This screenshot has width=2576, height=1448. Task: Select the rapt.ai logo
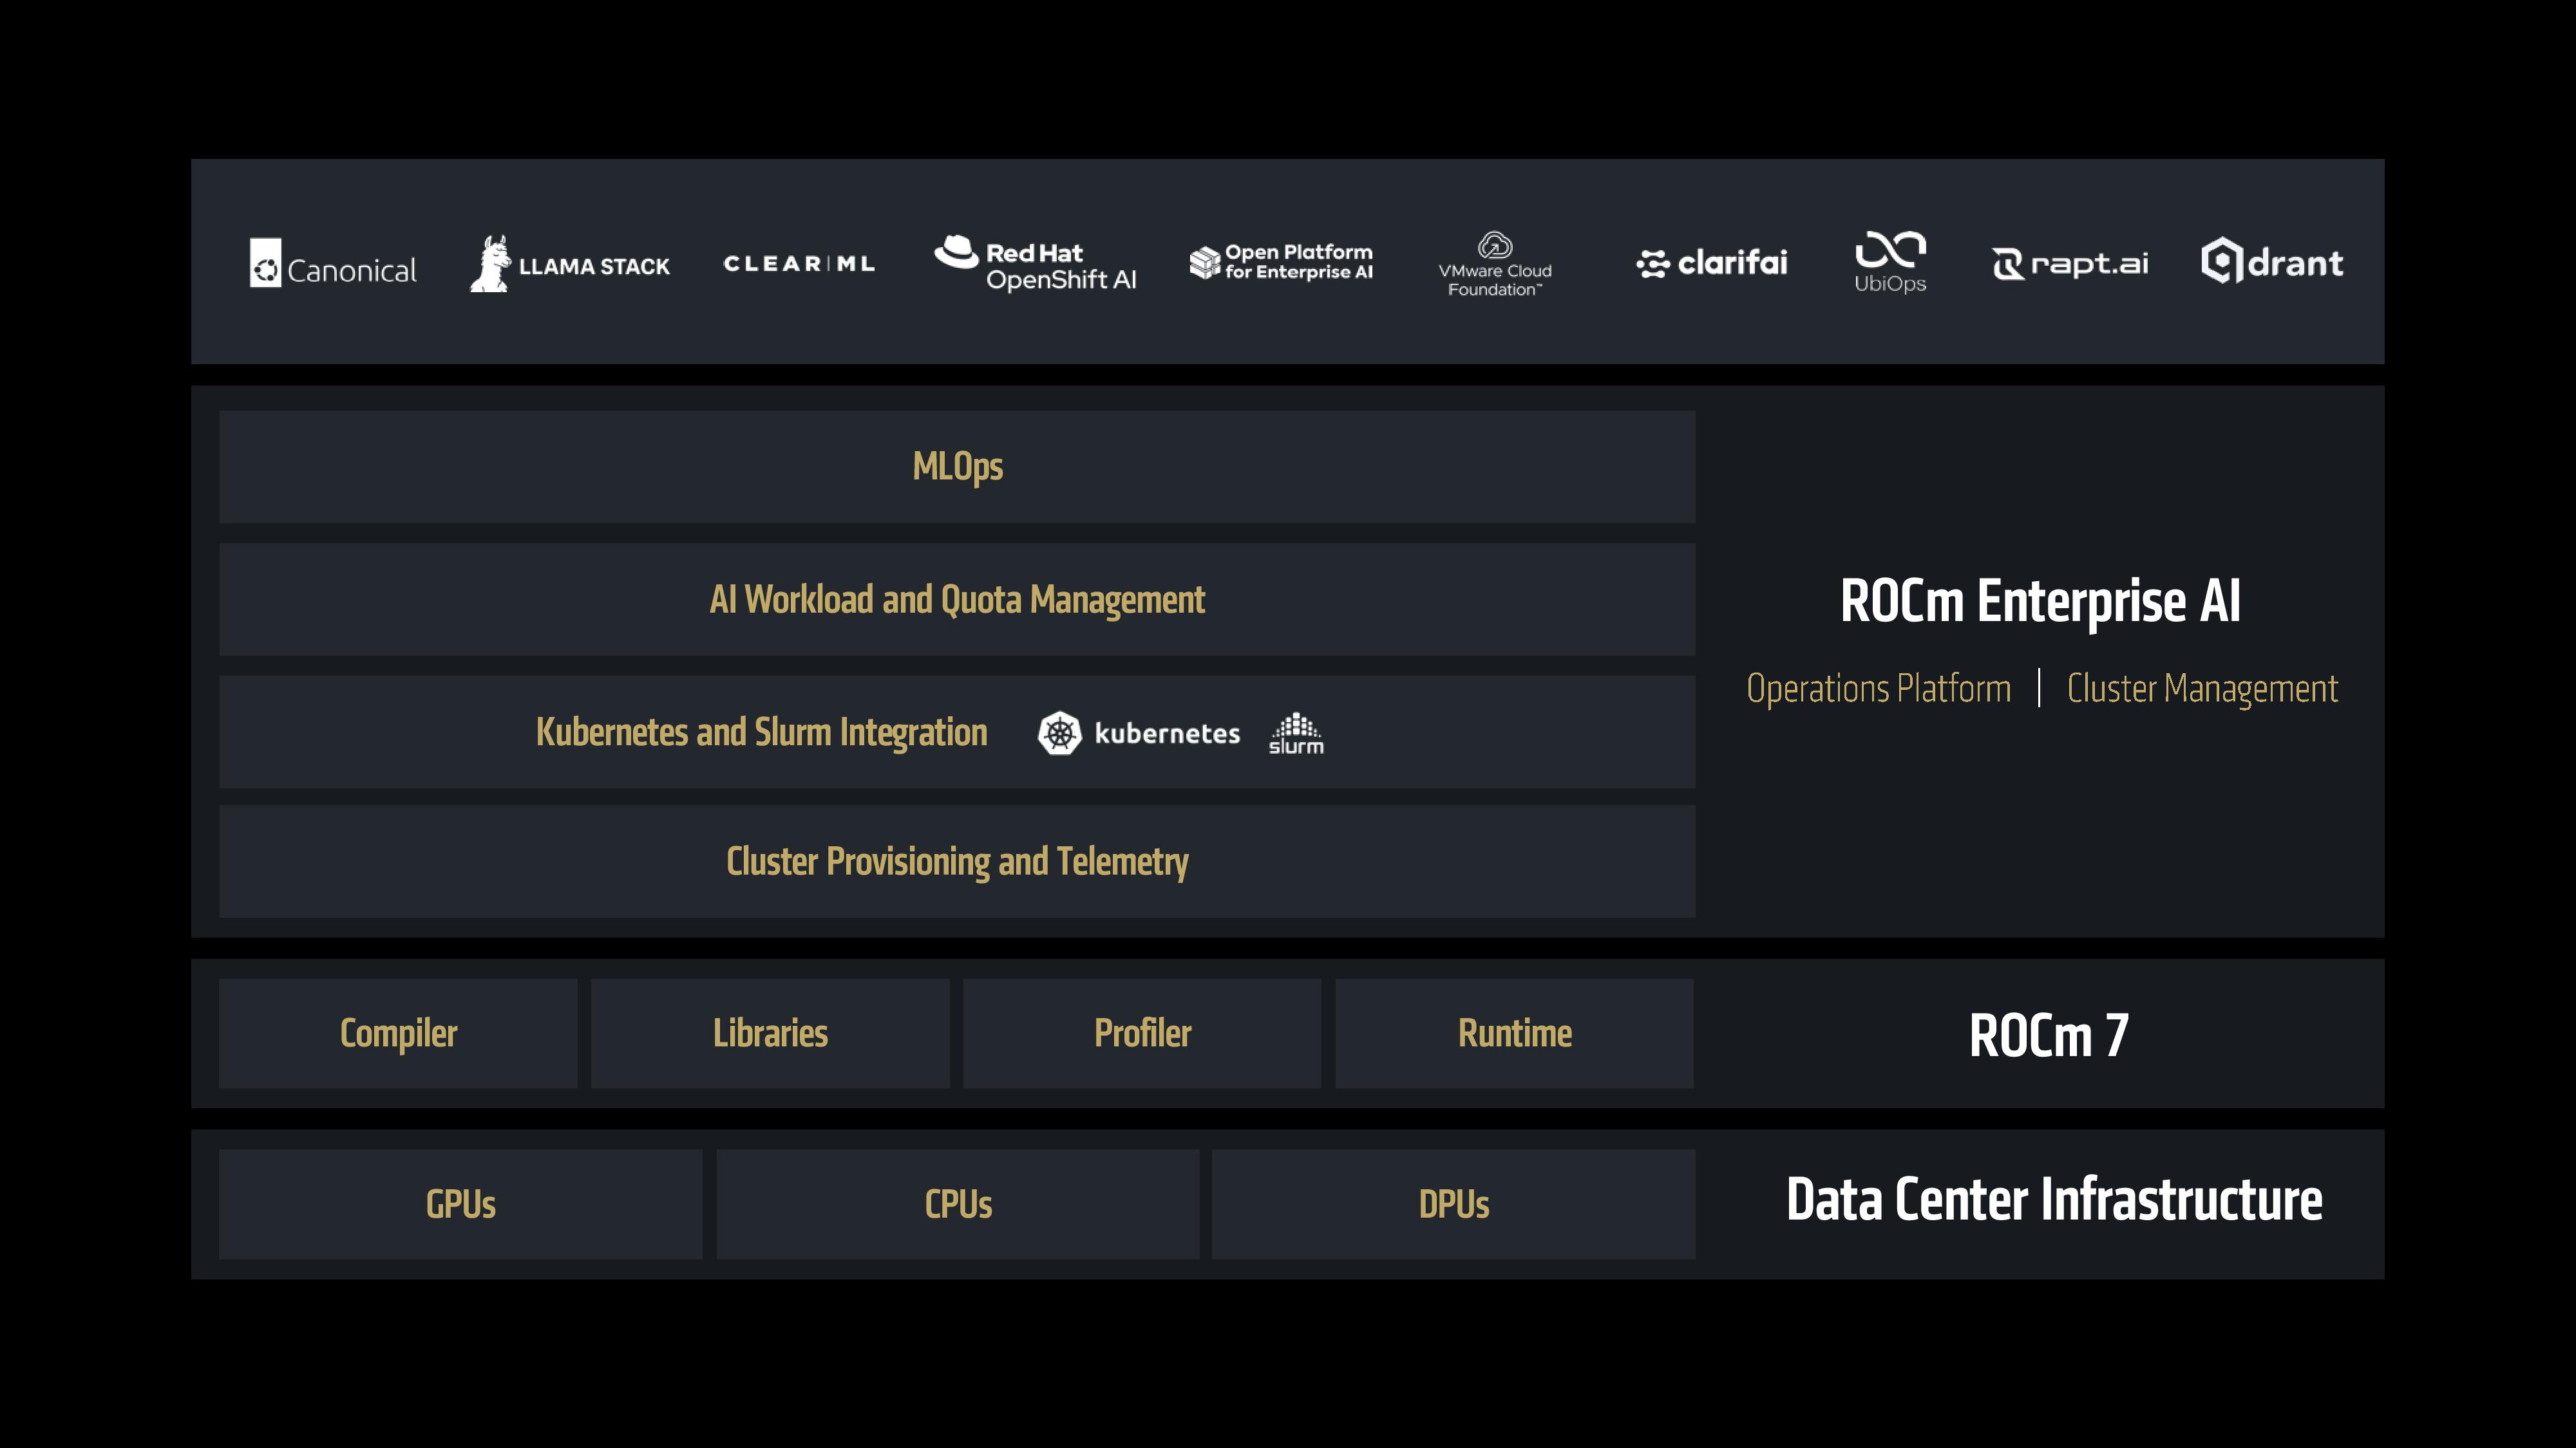click(x=2070, y=263)
